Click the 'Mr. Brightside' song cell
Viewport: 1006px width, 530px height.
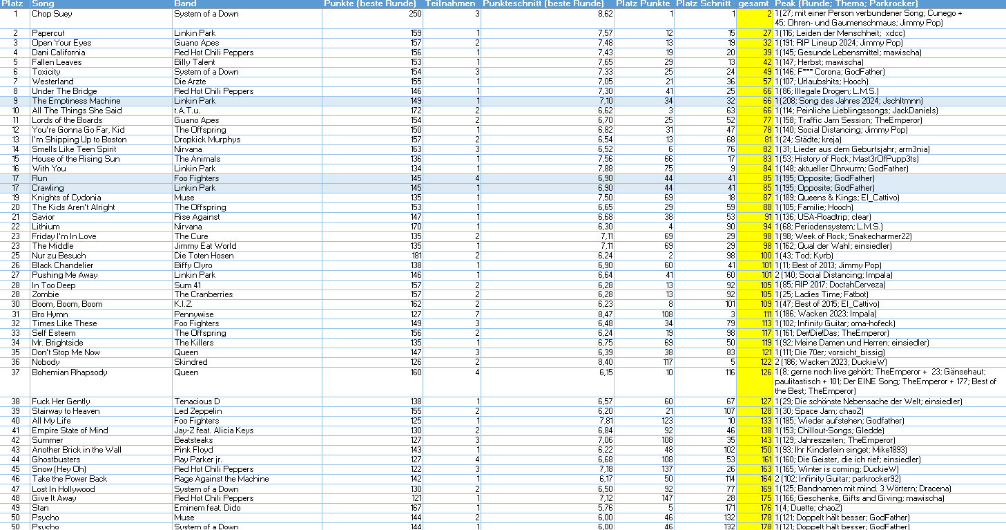(x=101, y=343)
